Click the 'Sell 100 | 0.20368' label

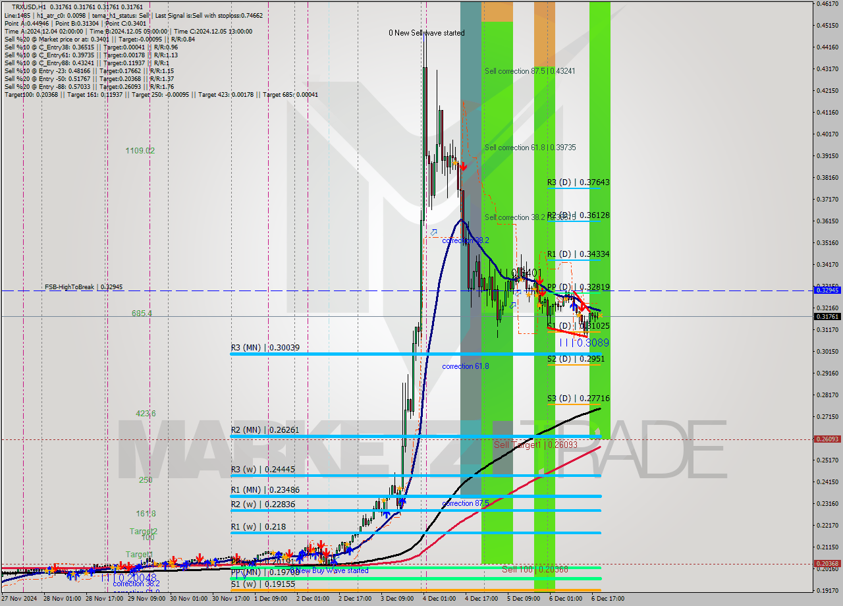(x=535, y=569)
